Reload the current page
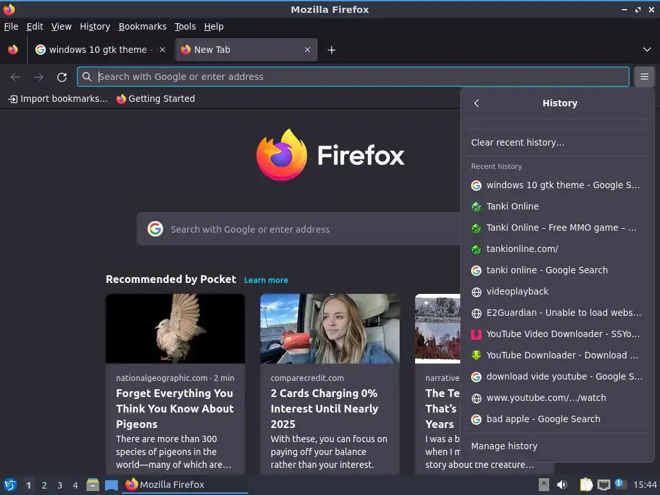The image size is (660, 495). pyautogui.click(x=62, y=77)
